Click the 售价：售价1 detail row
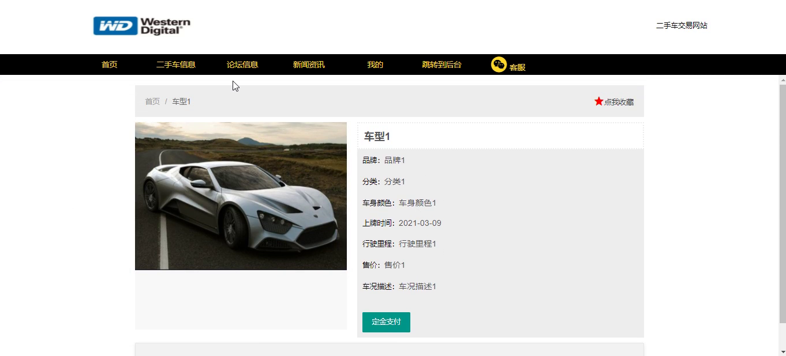Image resolution: width=786 pixels, height=356 pixels. 384,265
